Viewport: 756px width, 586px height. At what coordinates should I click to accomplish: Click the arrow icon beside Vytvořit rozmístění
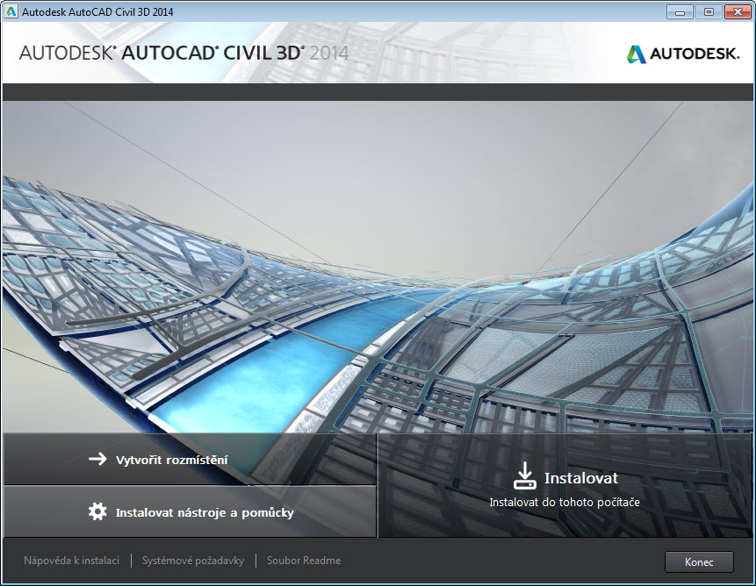tap(97, 459)
